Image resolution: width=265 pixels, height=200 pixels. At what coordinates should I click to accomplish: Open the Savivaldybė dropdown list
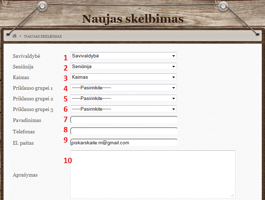[123, 56]
